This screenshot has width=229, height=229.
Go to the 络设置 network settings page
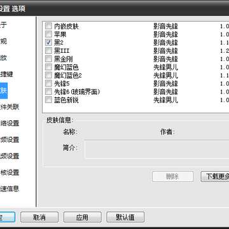coord(10,123)
